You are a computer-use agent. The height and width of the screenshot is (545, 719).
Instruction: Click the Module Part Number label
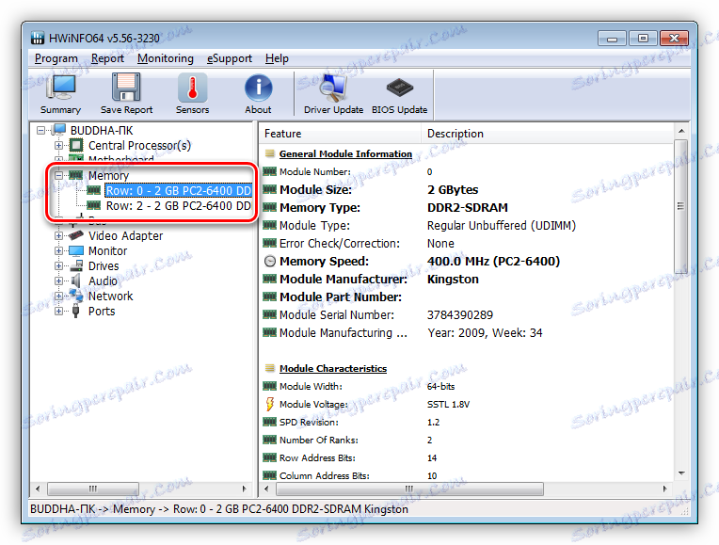coord(341,297)
